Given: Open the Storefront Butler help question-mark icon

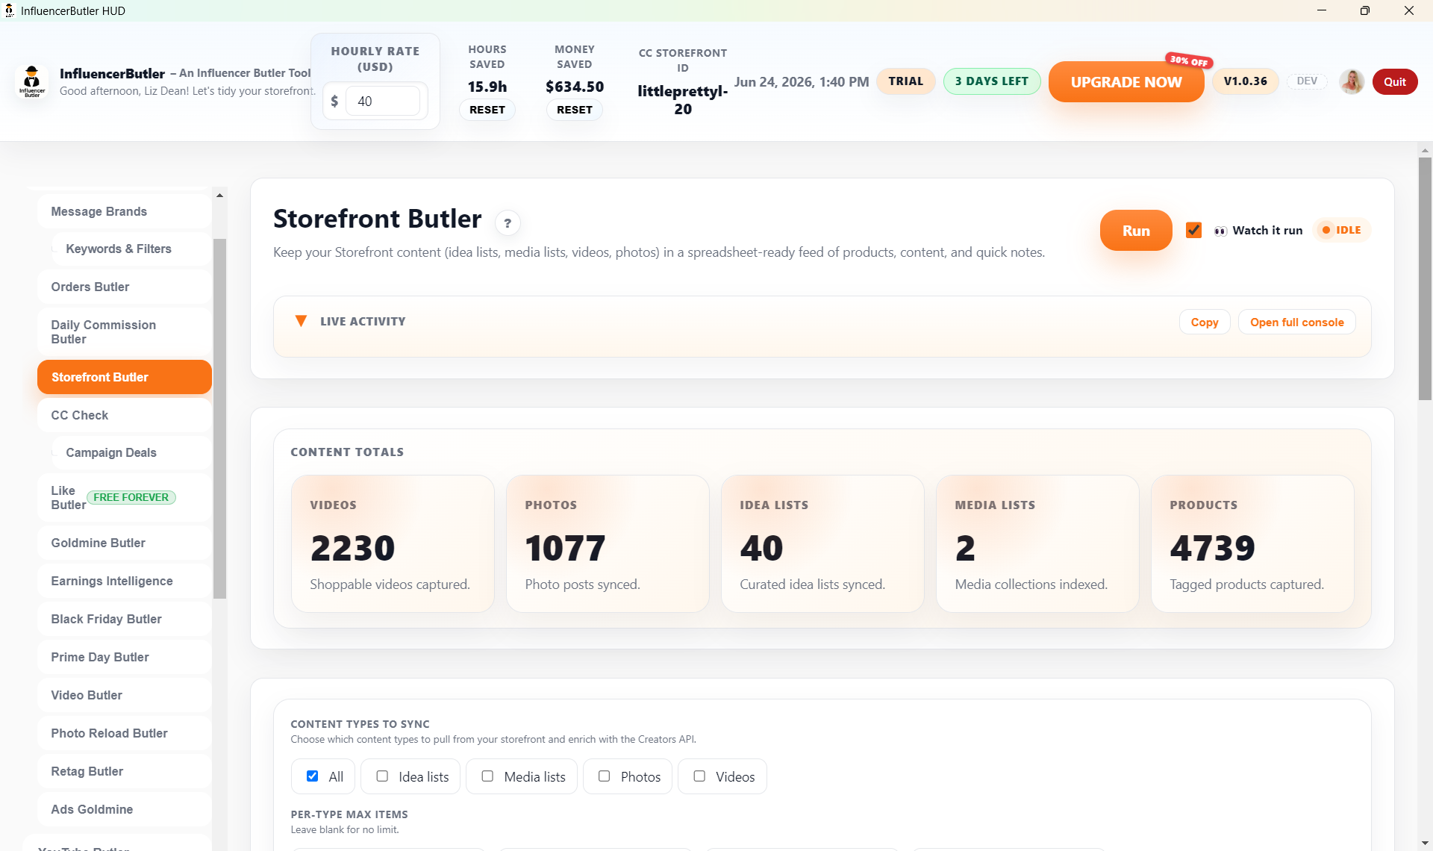Looking at the screenshot, I should click(x=508, y=222).
